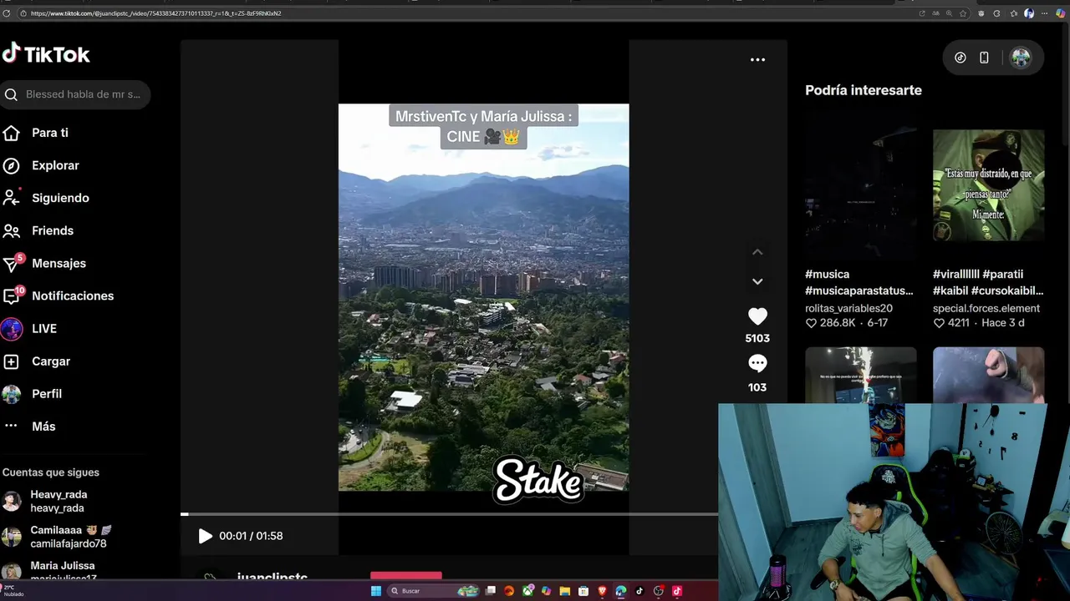1070x601 pixels.
Task: Click the search field in sidebar
Action: [x=75, y=94]
